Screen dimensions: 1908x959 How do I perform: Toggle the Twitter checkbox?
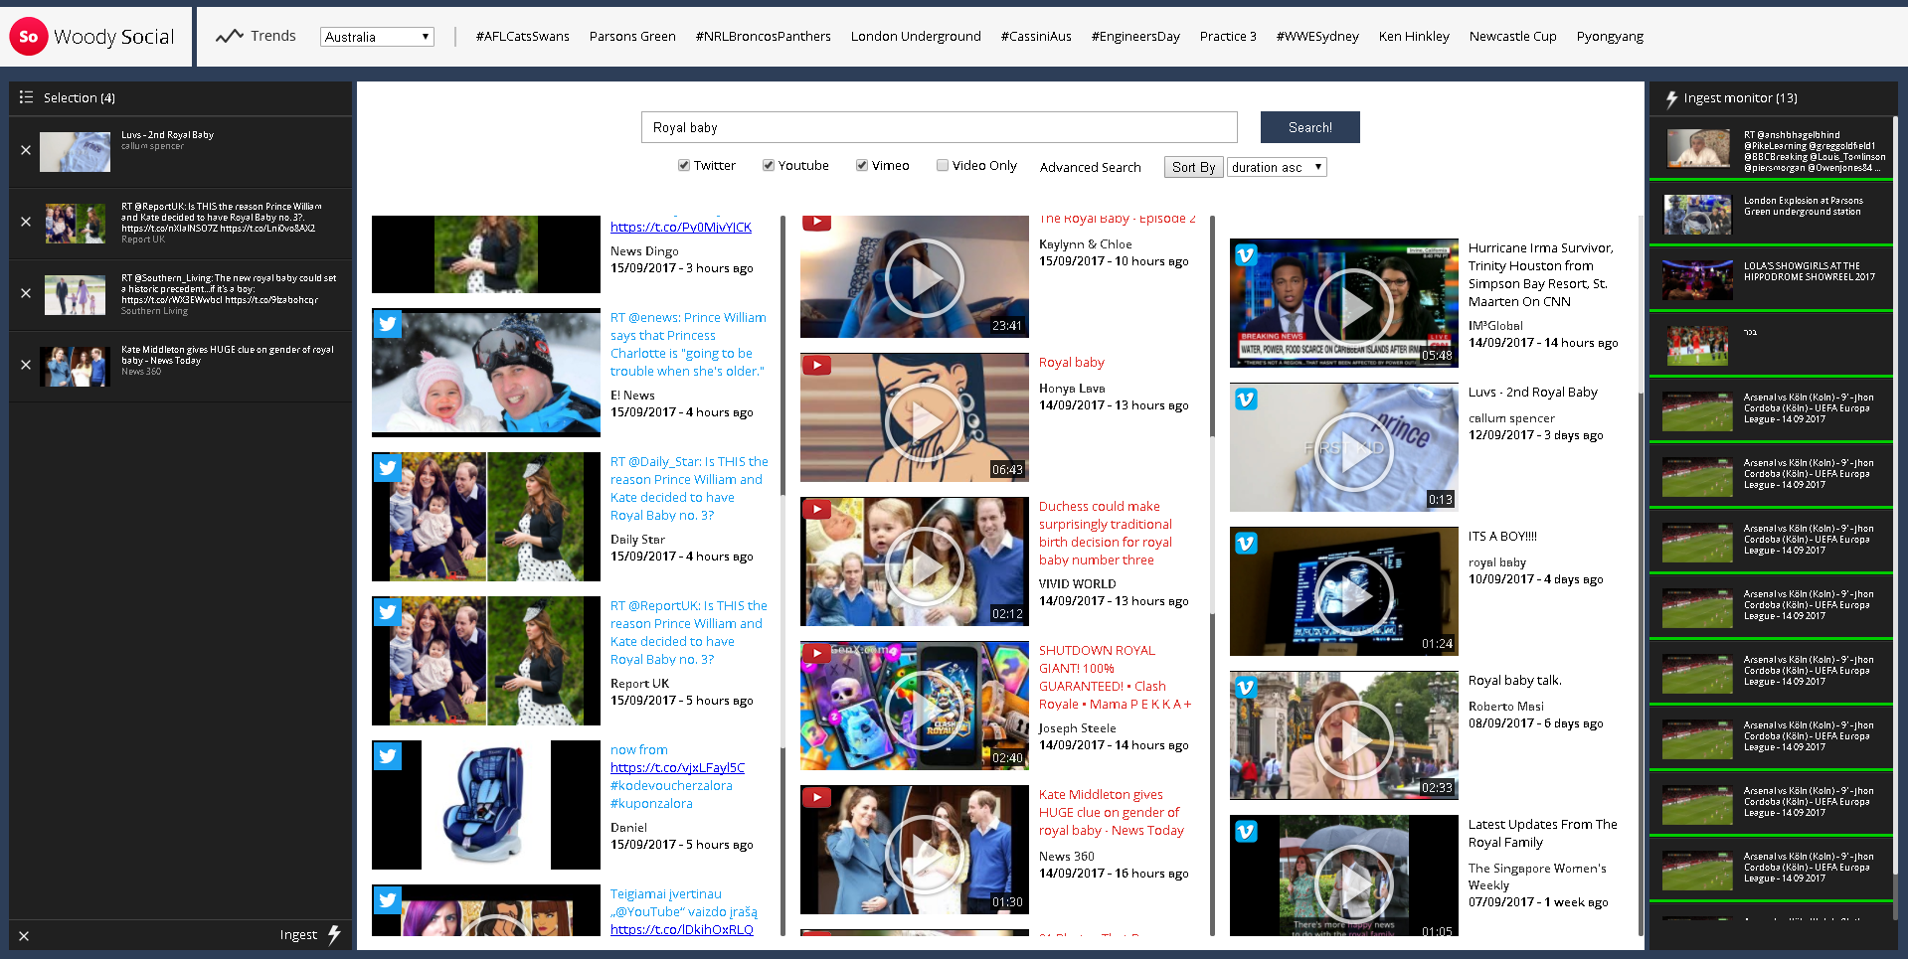pyautogui.click(x=684, y=166)
